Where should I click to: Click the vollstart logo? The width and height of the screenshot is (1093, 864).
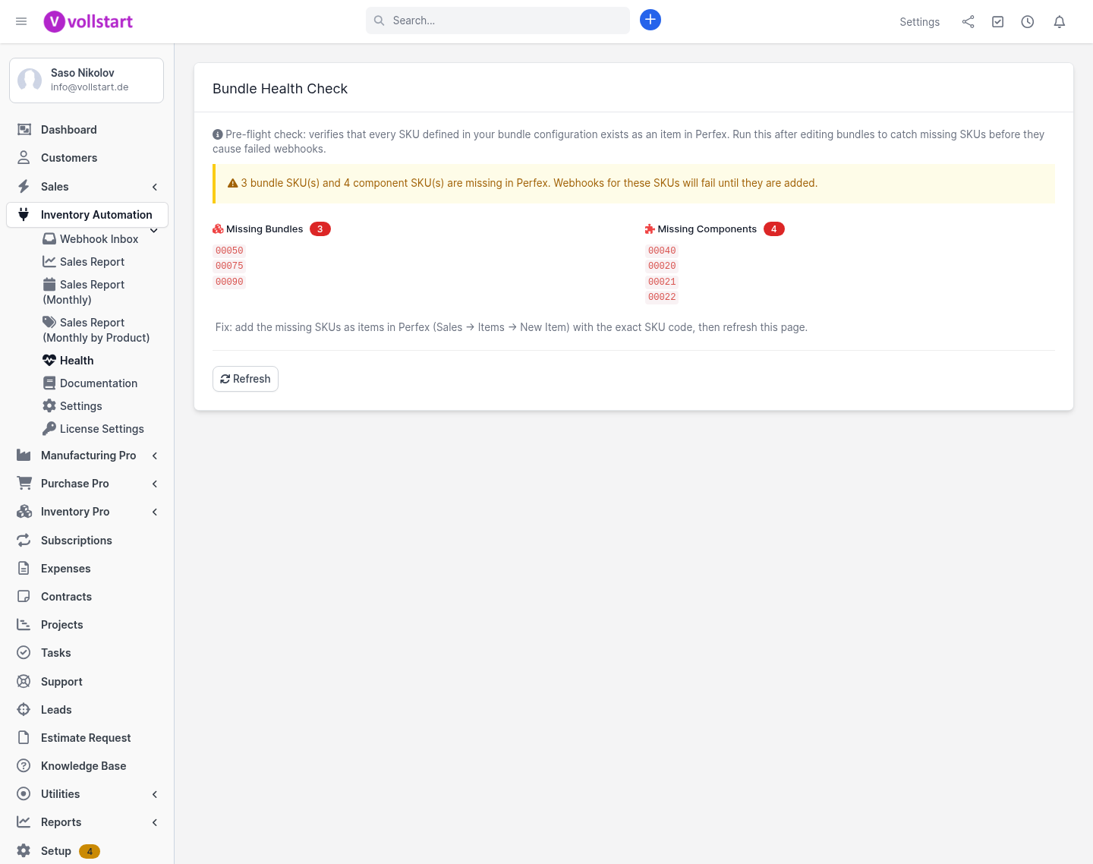point(88,21)
